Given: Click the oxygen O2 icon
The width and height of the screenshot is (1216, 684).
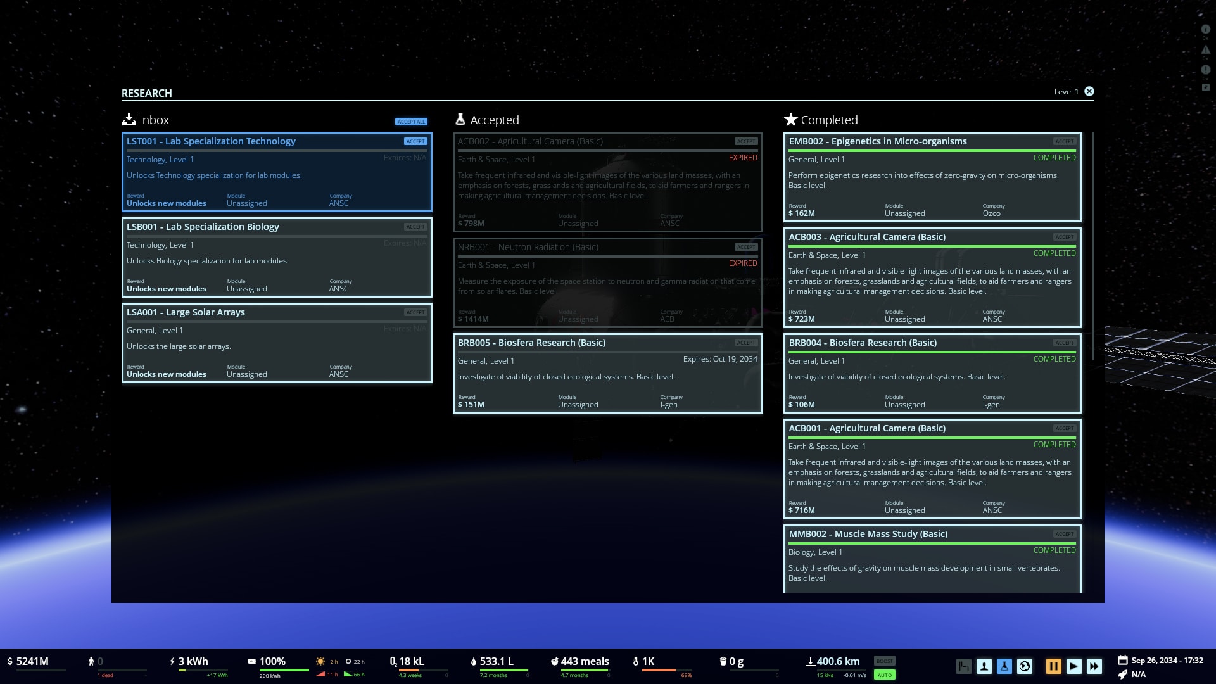Looking at the screenshot, I should click(x=393, y=661).
